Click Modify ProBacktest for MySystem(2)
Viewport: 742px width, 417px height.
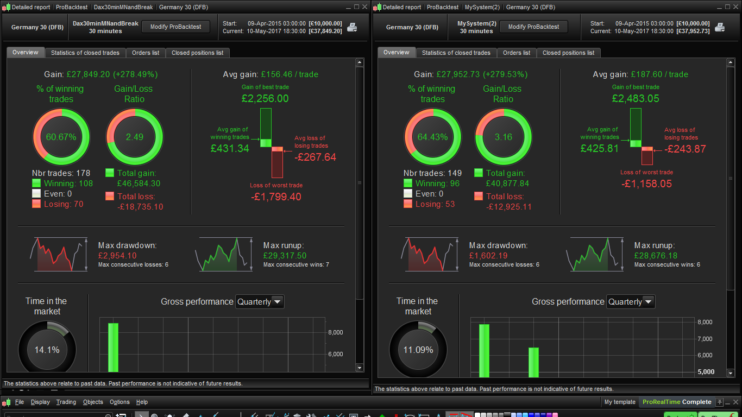(534, 27)
